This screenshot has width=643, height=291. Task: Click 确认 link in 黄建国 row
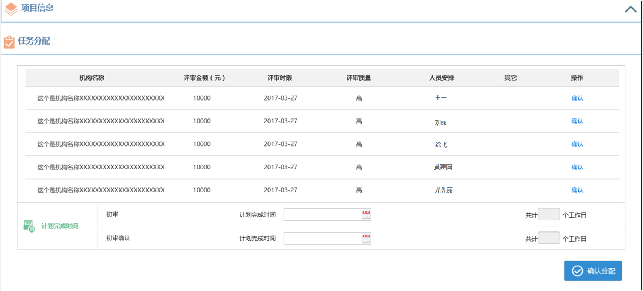pos(577,167)
